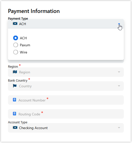Click the Checking Account selection text

point(33,128)
